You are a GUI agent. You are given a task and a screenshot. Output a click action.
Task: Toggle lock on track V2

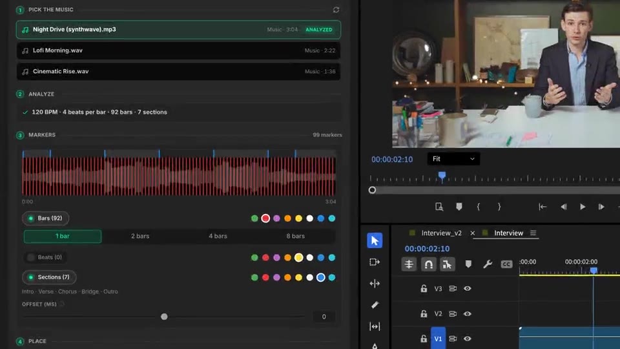[424, 314]
